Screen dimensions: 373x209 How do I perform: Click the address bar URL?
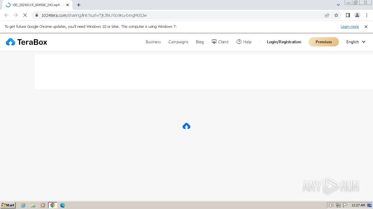coord(94,15)
